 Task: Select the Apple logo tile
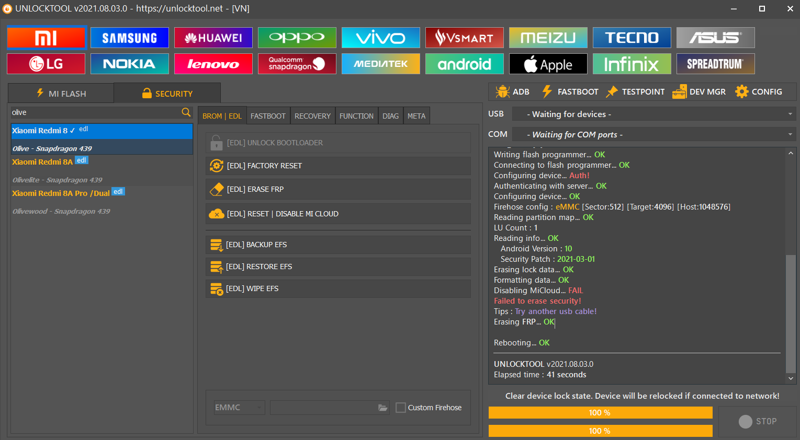[x=548, y=64]
